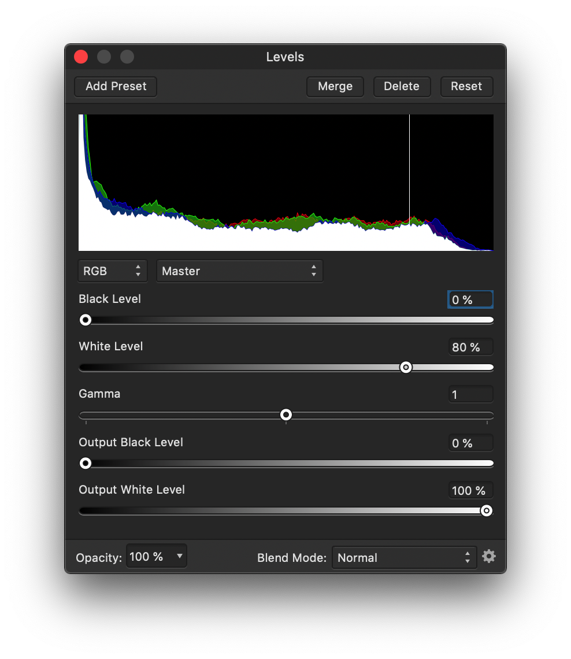This screenshot has height=659, width=571.
Task: Expand the Opacity percentage dropdown arrow
Action: click(x=180, y=557)
